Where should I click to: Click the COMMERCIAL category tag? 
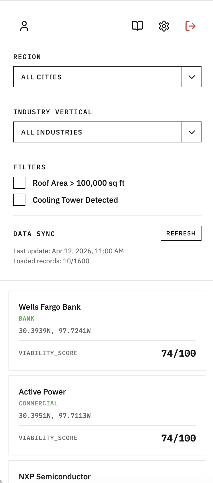pos(38,403)
